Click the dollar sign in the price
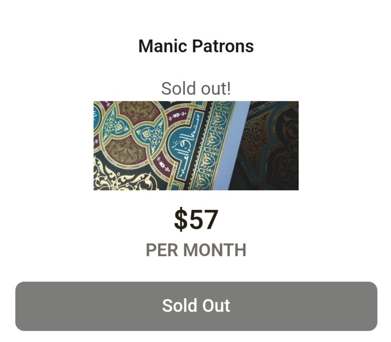 coord(181,220)
